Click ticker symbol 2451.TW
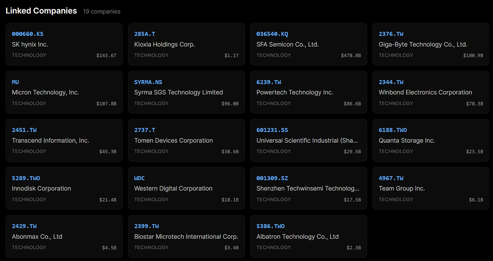 pos(24,130)
